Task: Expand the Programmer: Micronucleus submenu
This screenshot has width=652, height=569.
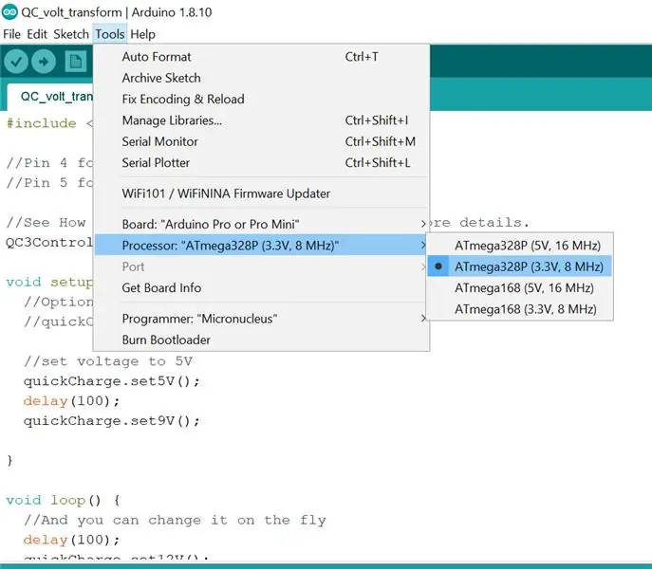Action: (262, 319)
